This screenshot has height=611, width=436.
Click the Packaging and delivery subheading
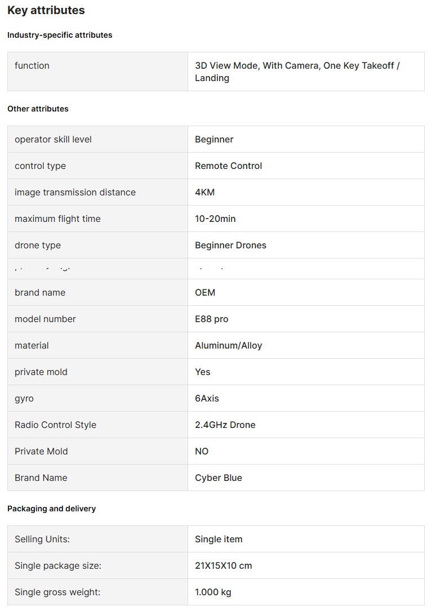51,509
